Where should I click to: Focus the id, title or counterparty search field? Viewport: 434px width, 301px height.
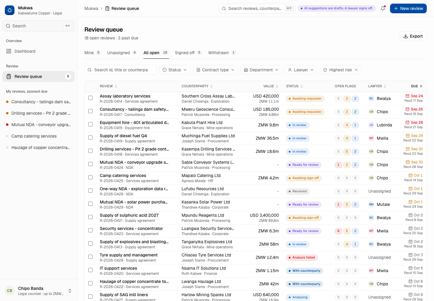[x=121, y=70]
